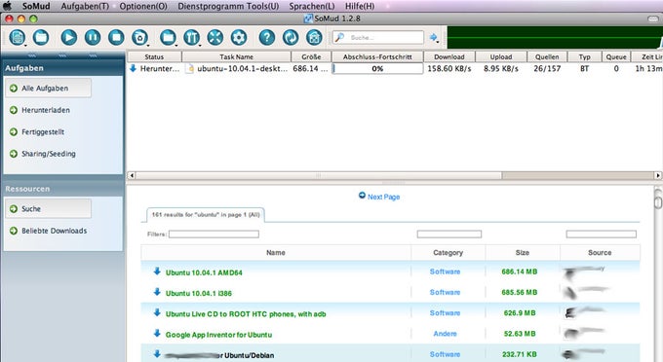
Task: Click the filter field above the Source column
Action: [602, 234]
